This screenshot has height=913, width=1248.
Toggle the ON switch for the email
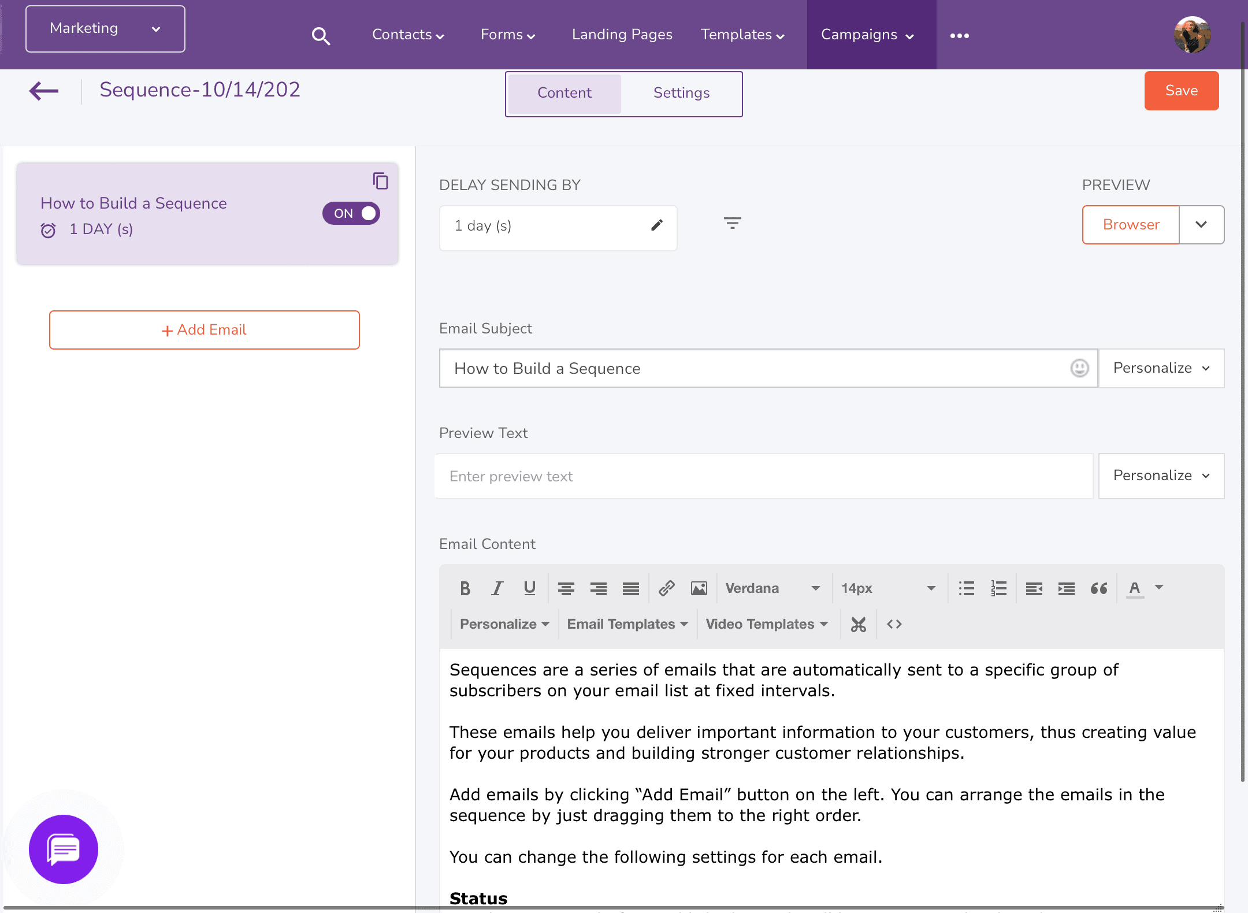point(351,213)
